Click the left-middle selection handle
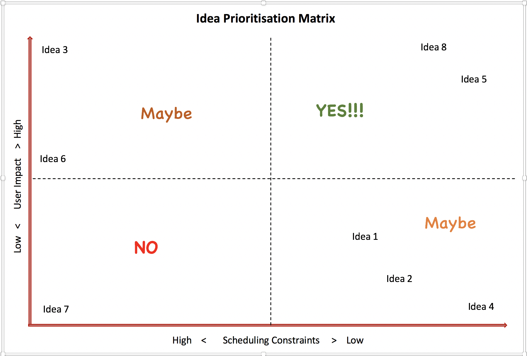 click(3, 178)
